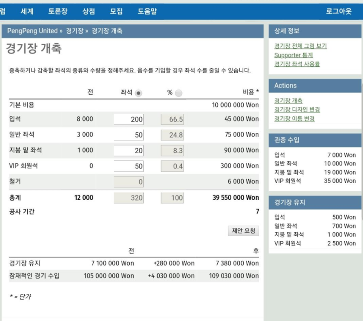Click the 경기장 유지 입석 500 Won
Viewport: 363px width, 321px height.
pos(344,217)
